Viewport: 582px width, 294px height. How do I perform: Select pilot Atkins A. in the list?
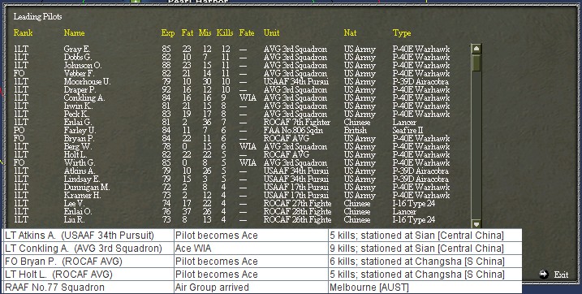79,171
